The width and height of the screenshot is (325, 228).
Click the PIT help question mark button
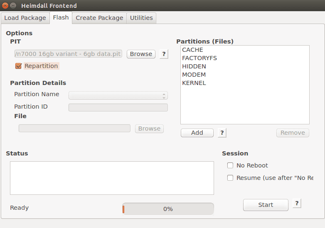point(164,54)
